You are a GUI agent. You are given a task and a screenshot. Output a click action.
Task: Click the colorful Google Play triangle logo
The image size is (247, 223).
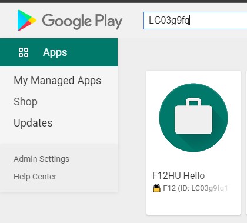(x=26, y=21)
